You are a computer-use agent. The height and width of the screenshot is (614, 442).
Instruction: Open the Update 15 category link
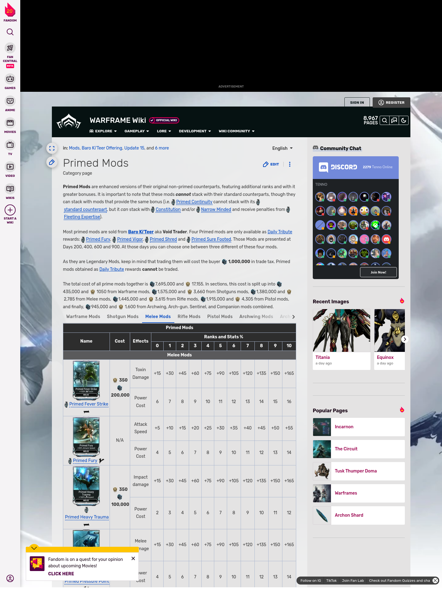tap(134, 148)
